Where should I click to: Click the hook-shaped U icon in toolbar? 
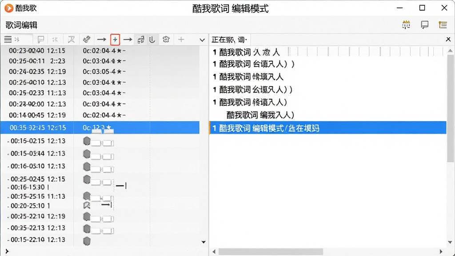point(152,40)
